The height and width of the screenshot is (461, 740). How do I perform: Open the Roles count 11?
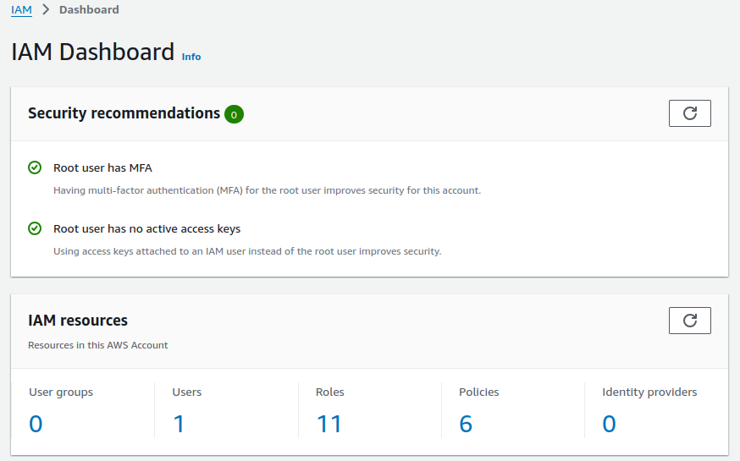[329, 424]
